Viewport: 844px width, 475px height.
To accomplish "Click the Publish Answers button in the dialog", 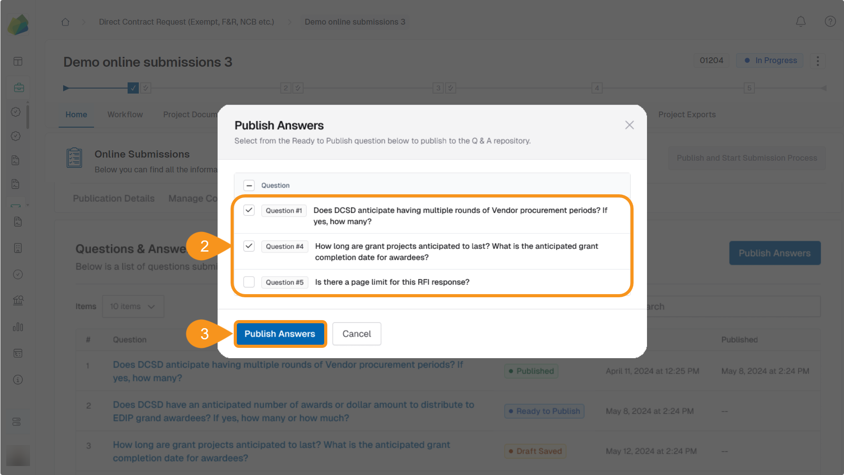I will coord(280,334).
